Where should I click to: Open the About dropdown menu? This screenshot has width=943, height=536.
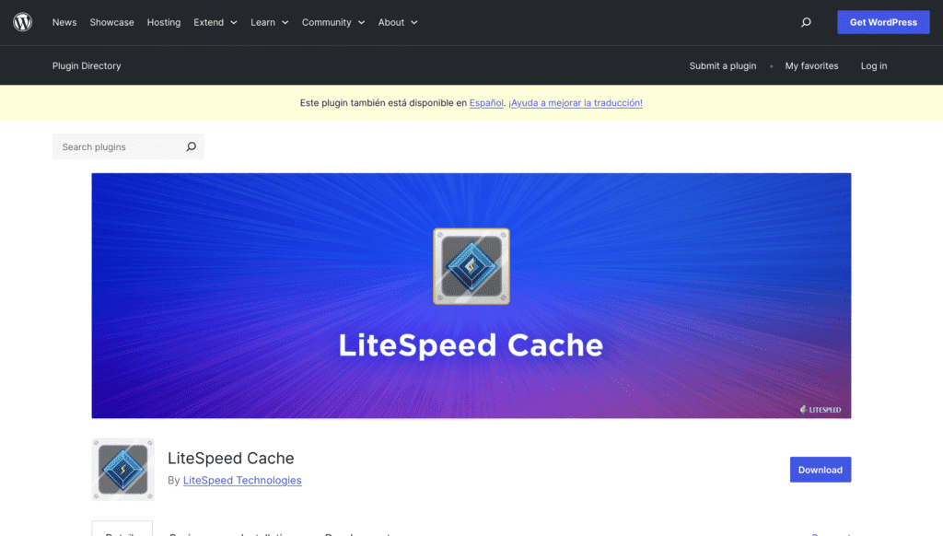pyautogui.click(x=397, y=22)
